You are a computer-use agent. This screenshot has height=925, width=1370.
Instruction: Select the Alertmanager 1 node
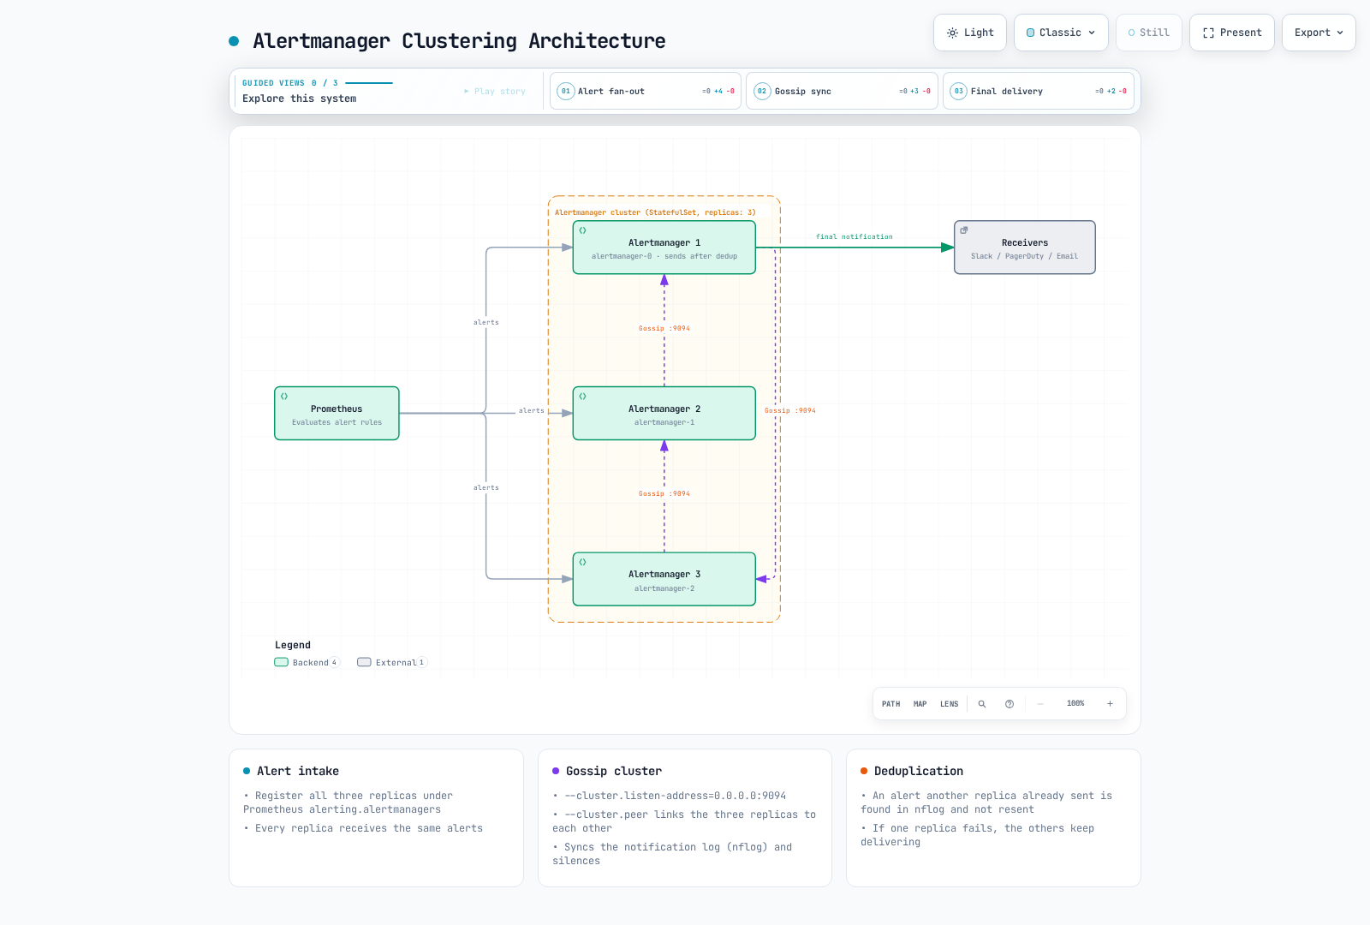[664, 248]
